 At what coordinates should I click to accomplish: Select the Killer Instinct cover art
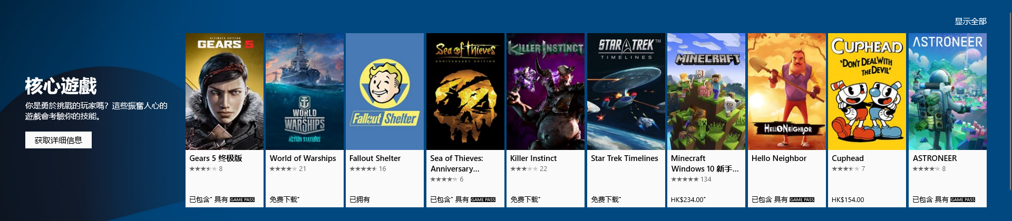pos(546,92)
